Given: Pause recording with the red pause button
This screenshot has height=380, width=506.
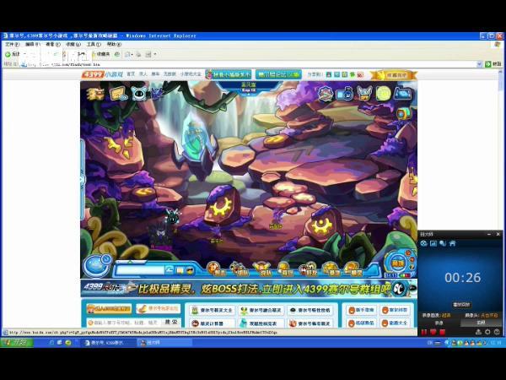Looking at the screenshot, I should [x=423, y=332].
